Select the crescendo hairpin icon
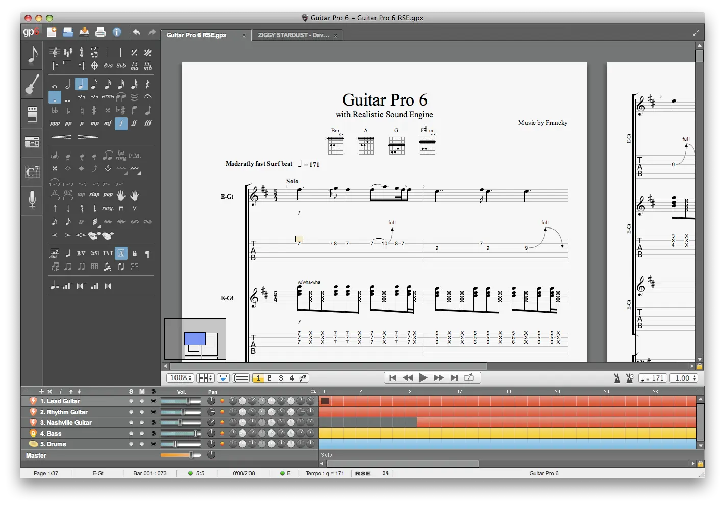This screenshot has width=725, height=506. pos(61,137)
